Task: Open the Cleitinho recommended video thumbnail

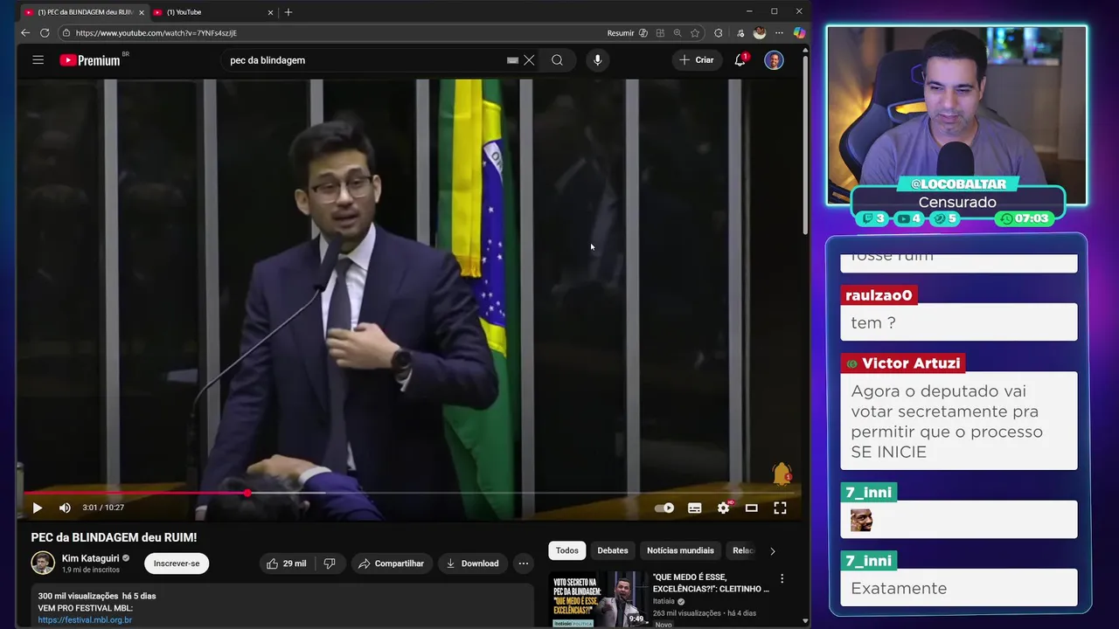Action: point(599,599)
